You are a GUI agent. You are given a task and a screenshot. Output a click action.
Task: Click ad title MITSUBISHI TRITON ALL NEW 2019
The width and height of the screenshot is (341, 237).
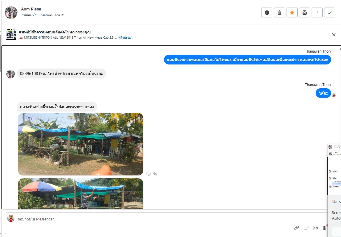[x=70, y=37]
